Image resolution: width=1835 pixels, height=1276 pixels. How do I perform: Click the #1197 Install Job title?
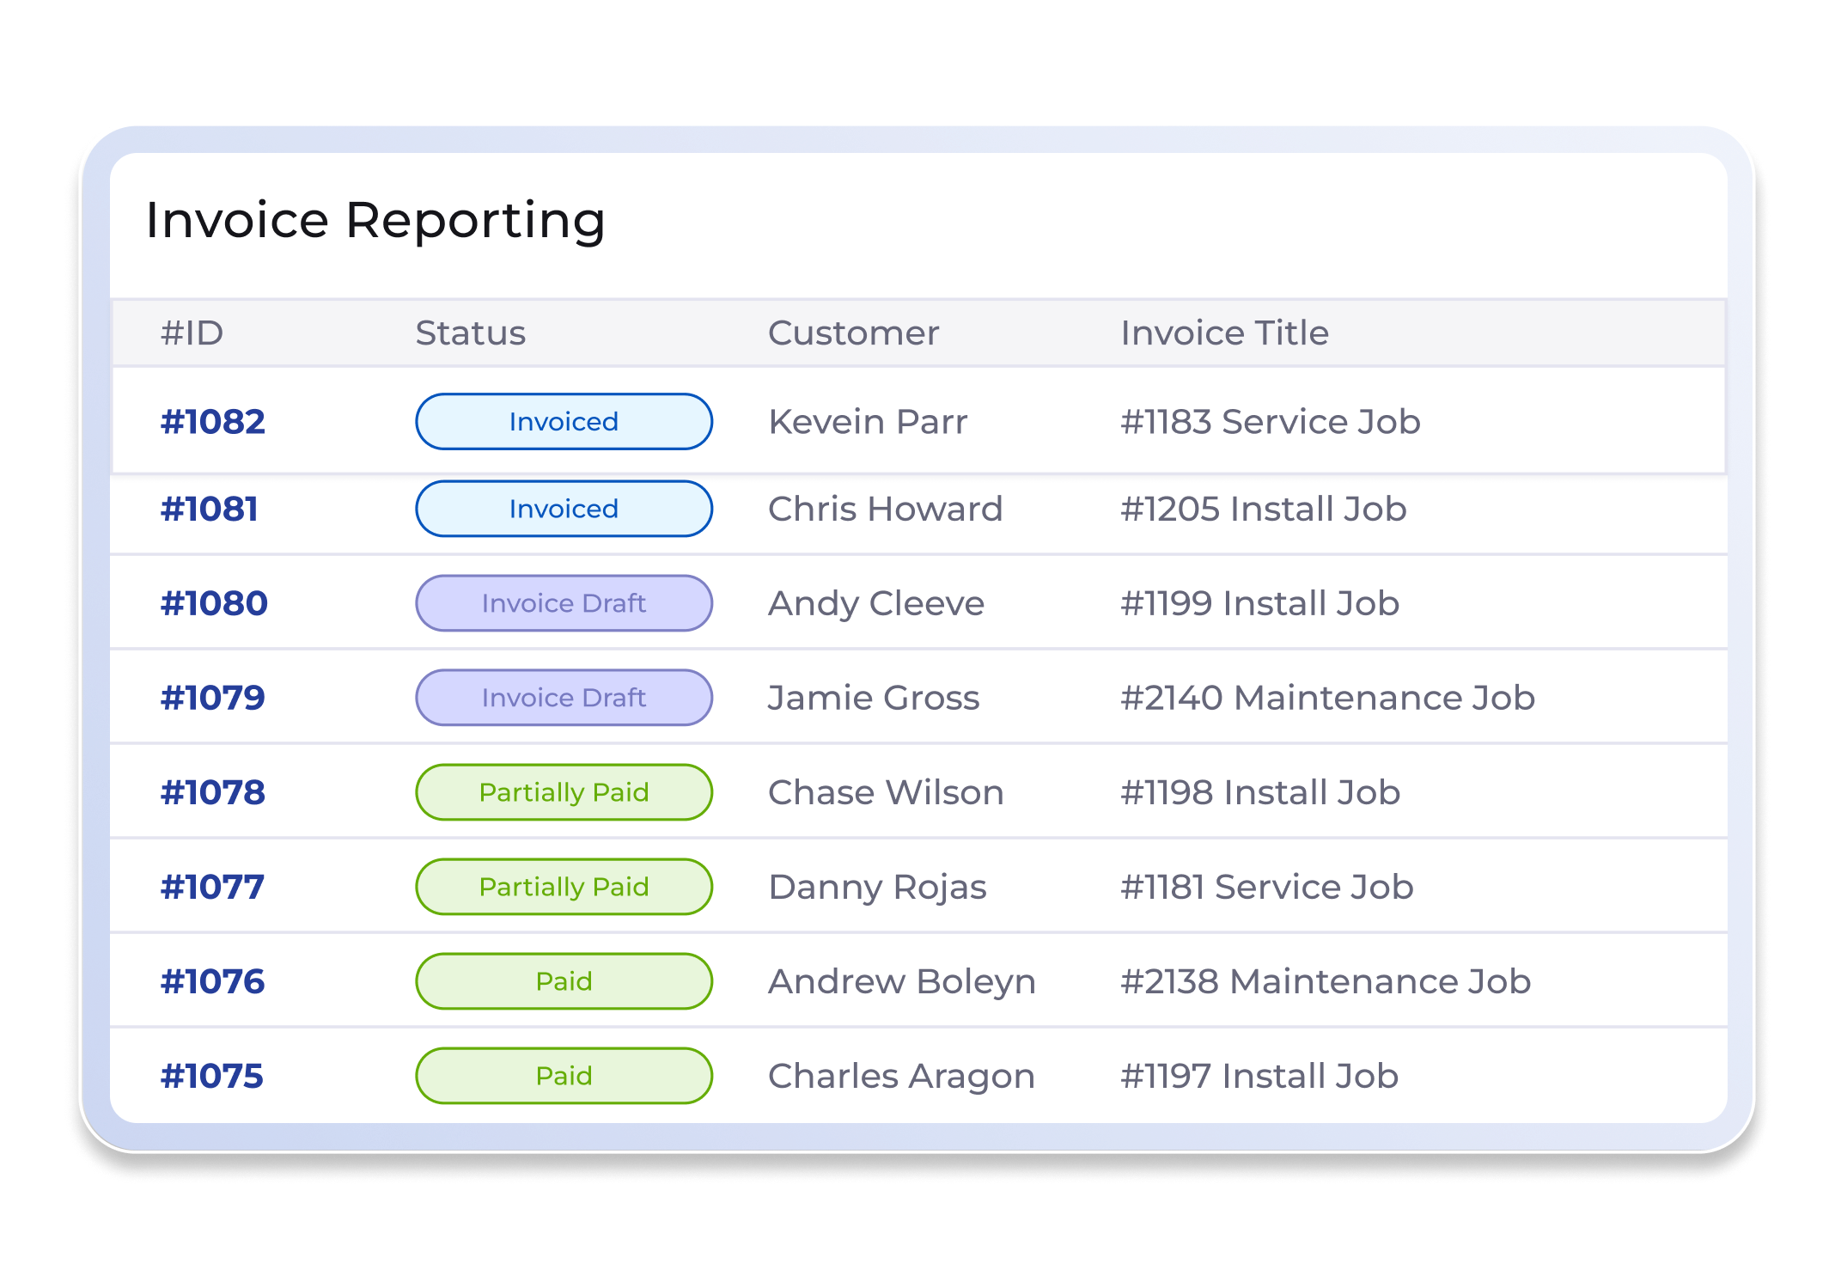click(1260, 1077)
